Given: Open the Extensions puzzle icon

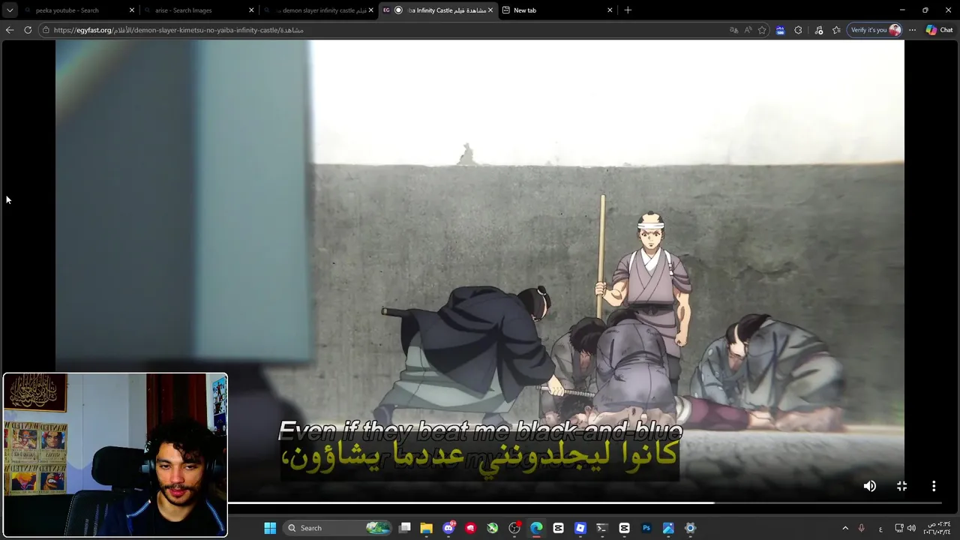Looking at the screenshot, I should pos(798,30).
